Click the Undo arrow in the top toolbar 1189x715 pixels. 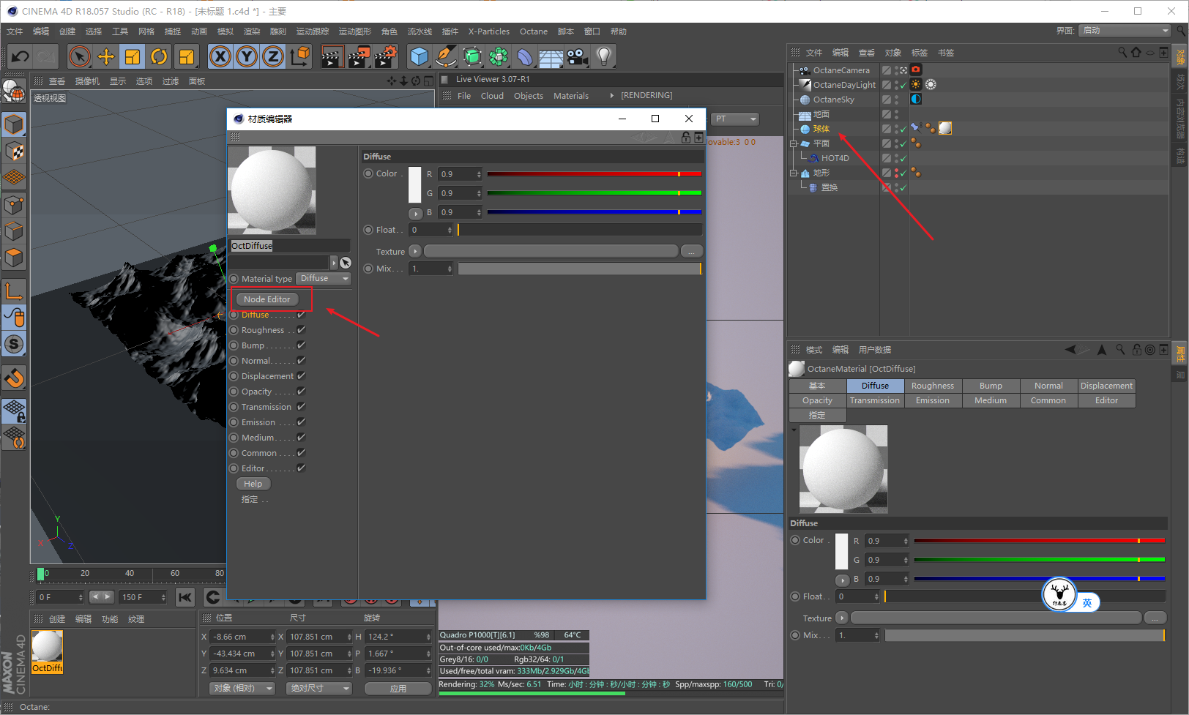pyautogui.click(x=20, y=56)
